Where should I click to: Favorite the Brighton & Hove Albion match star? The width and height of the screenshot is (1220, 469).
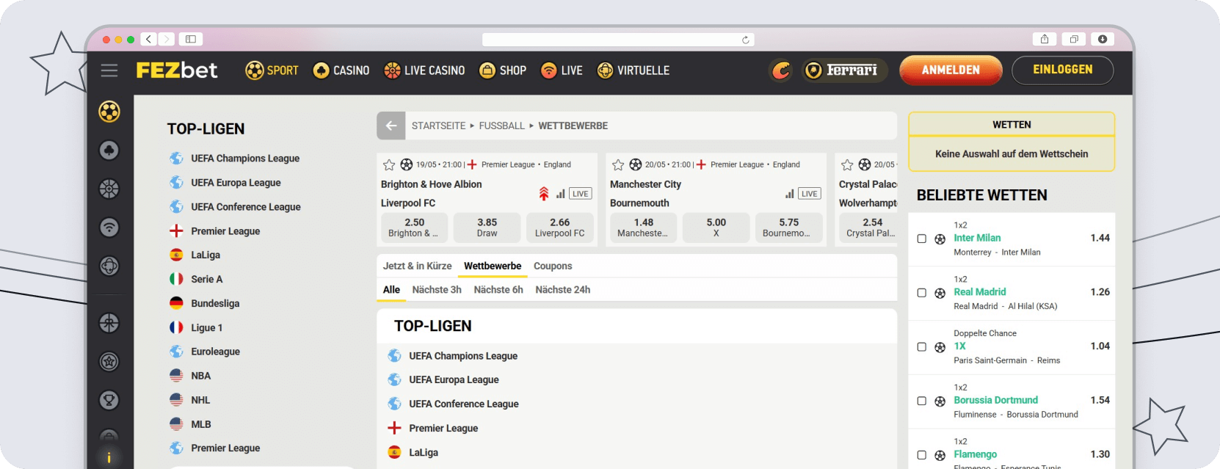389,164
